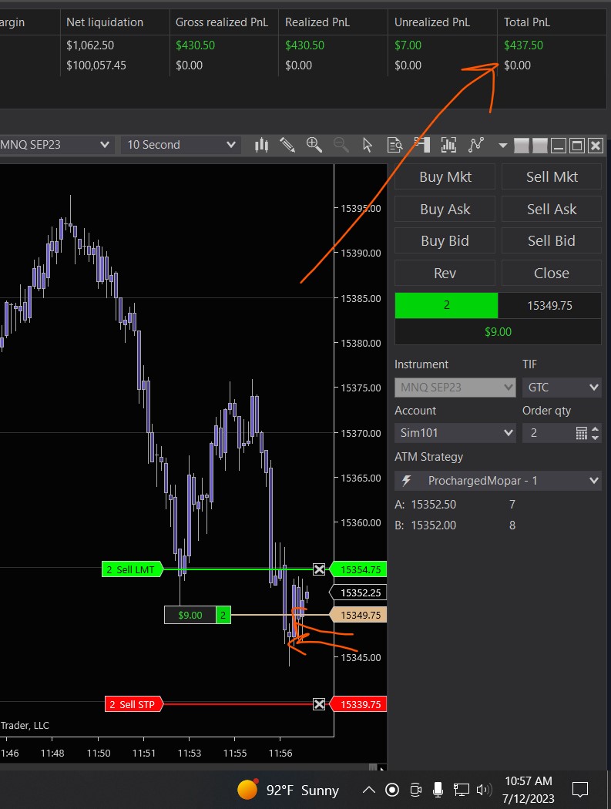The width and height of the screenshot is (611, 809).
Task: Click the Sell Bid button
Action: tap(552, 241)
